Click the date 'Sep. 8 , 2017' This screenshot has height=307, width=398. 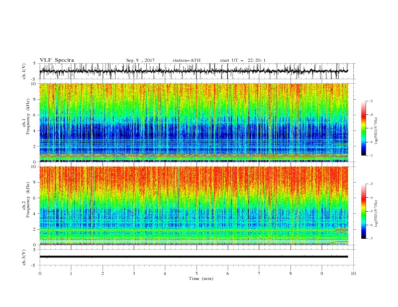tap(140, 60)
